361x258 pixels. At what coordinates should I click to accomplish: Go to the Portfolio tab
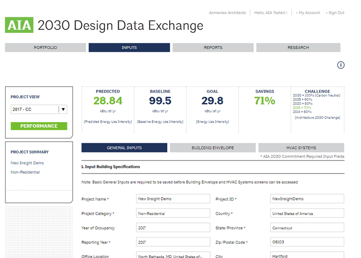tap(46, 47)
